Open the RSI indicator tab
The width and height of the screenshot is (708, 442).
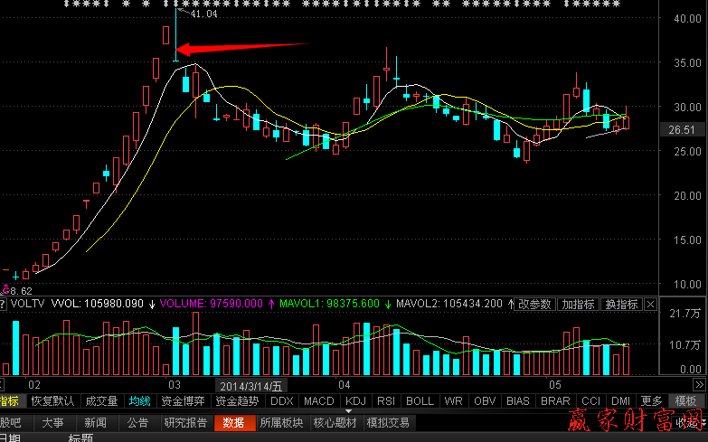coord(386,401)
